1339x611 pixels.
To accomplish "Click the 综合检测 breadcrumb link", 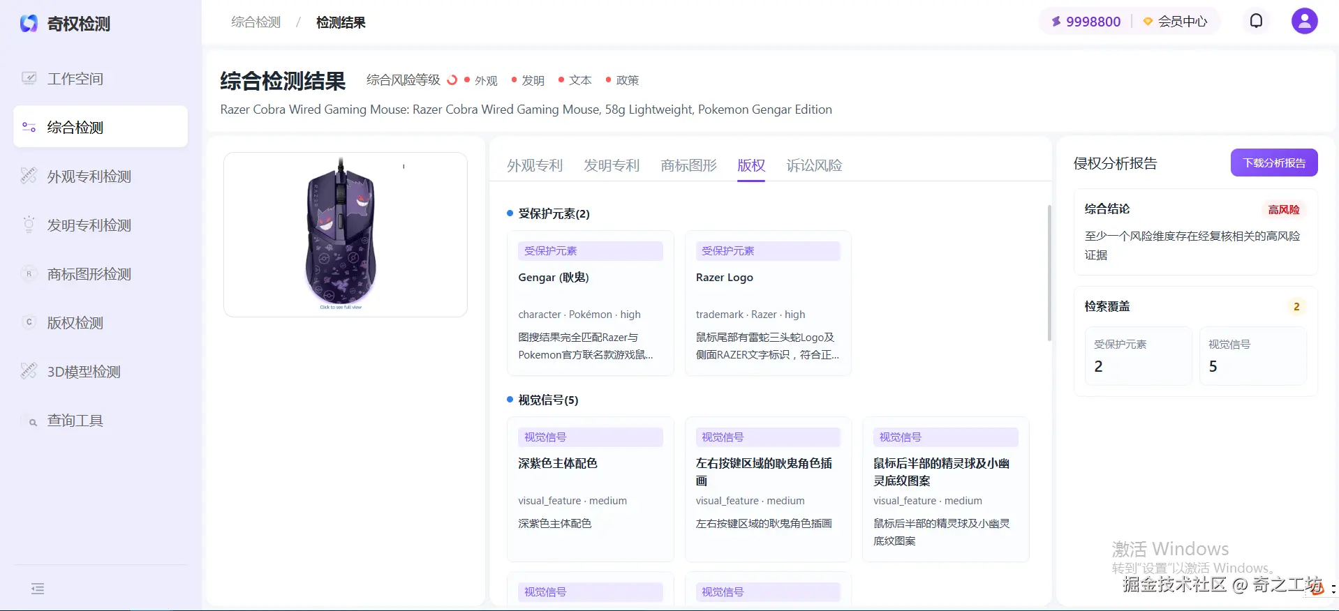I will pos(256,22).
